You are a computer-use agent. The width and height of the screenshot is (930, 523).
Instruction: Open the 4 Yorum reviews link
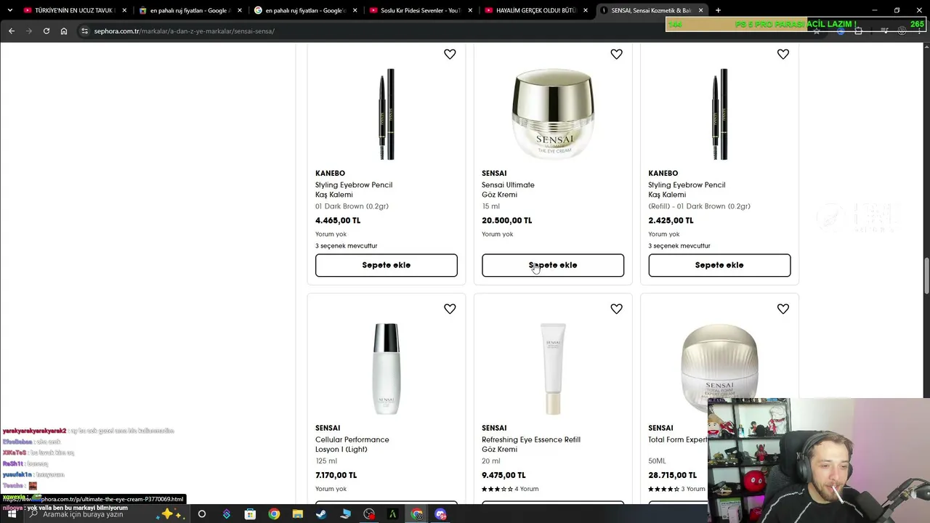[526, 489]
